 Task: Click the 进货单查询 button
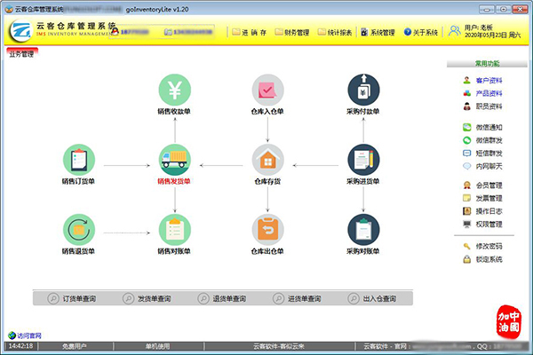(297, 298)
